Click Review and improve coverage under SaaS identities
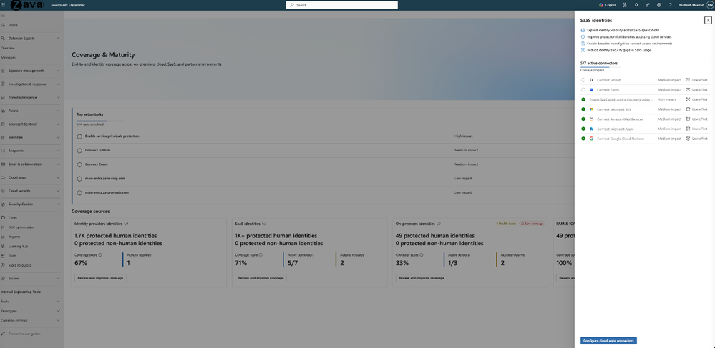Image resolution: width=715 pixels, height=348 pixels. 261,278
